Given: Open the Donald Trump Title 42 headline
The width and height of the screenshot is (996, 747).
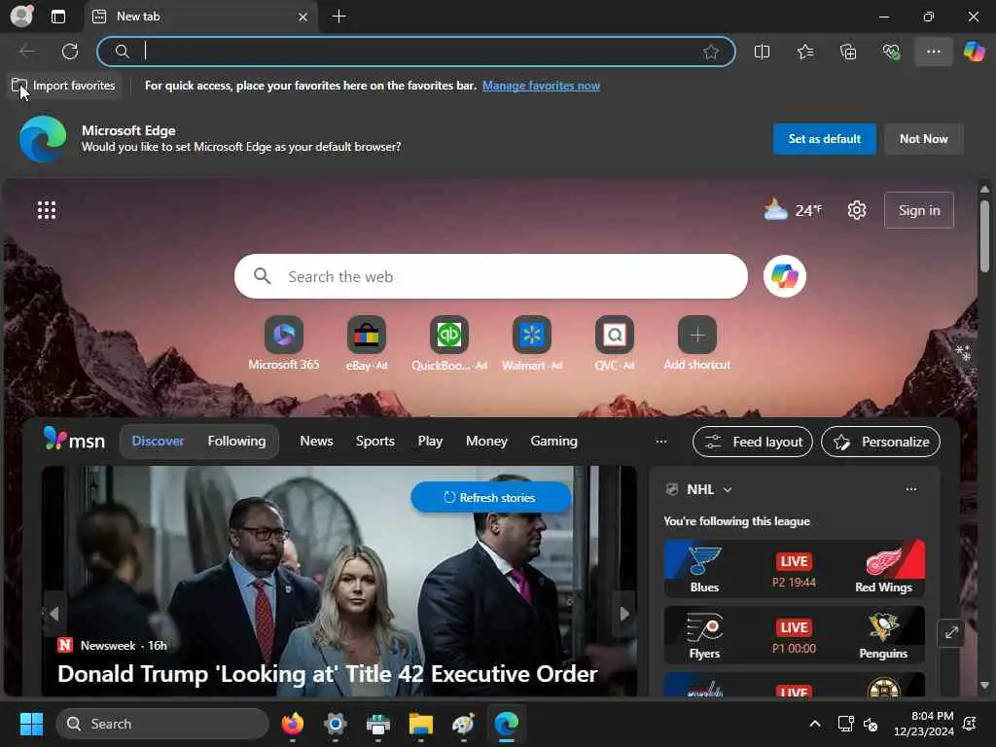Looking at the screenshot, I should click(327, 674).
